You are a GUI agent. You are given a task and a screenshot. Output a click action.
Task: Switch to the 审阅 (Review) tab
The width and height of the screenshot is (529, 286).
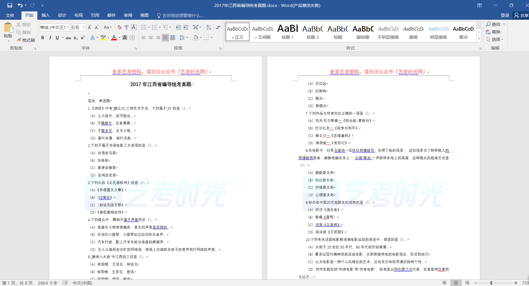point(128,15)
